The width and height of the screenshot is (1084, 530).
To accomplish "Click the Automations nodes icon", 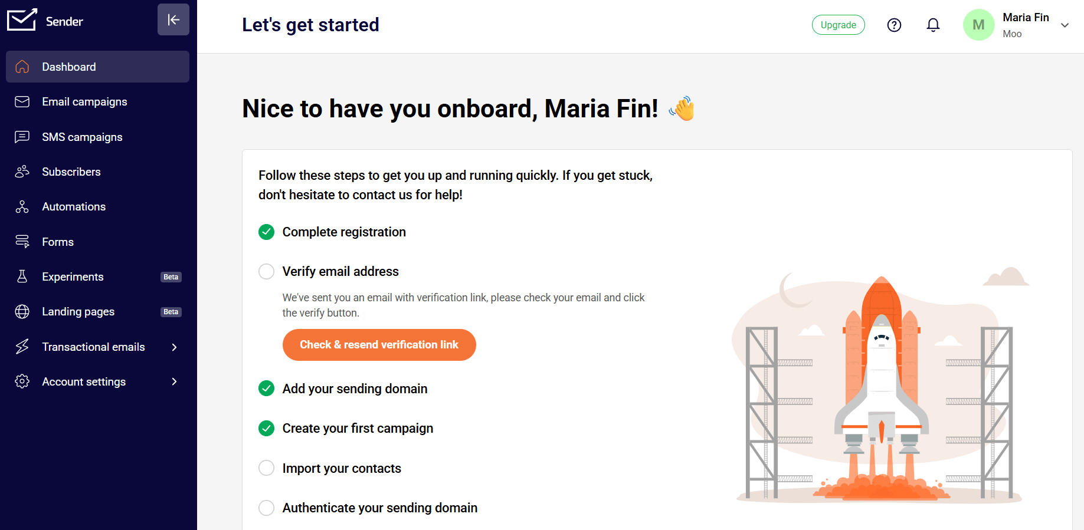I will 22,207.
